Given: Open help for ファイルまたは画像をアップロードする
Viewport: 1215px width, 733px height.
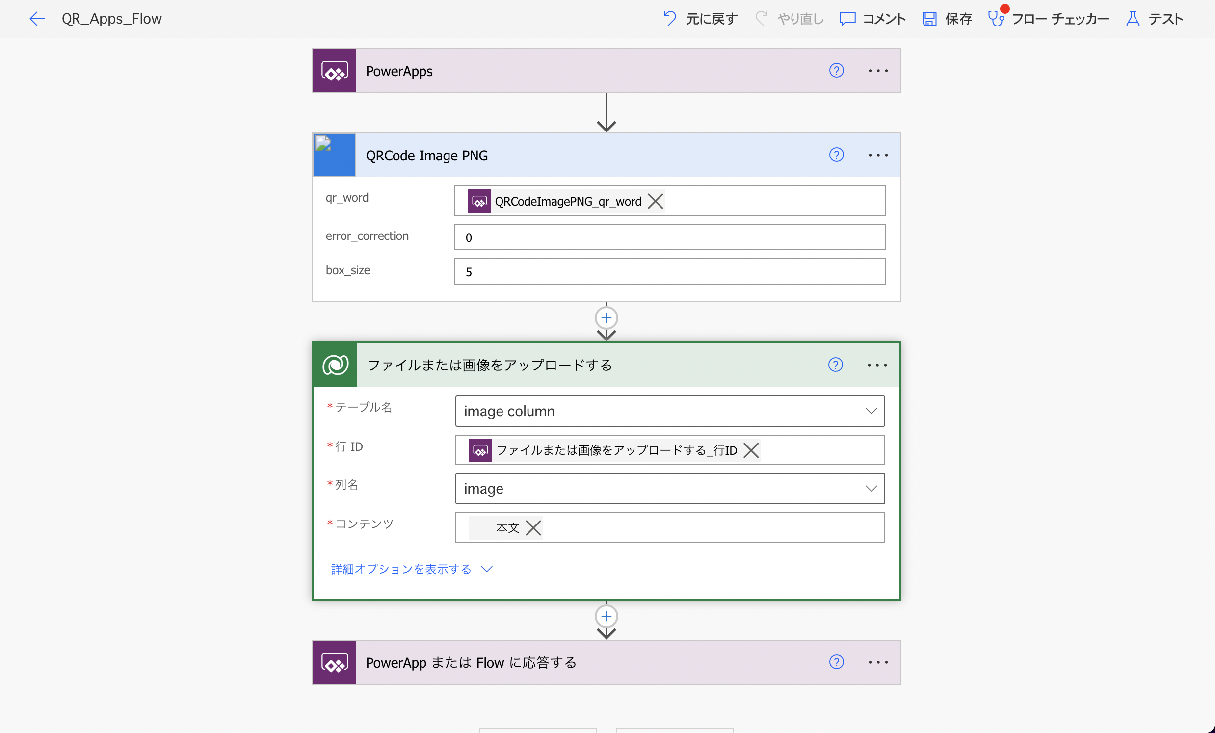Looking at the screenshot, I should point(835,365).
